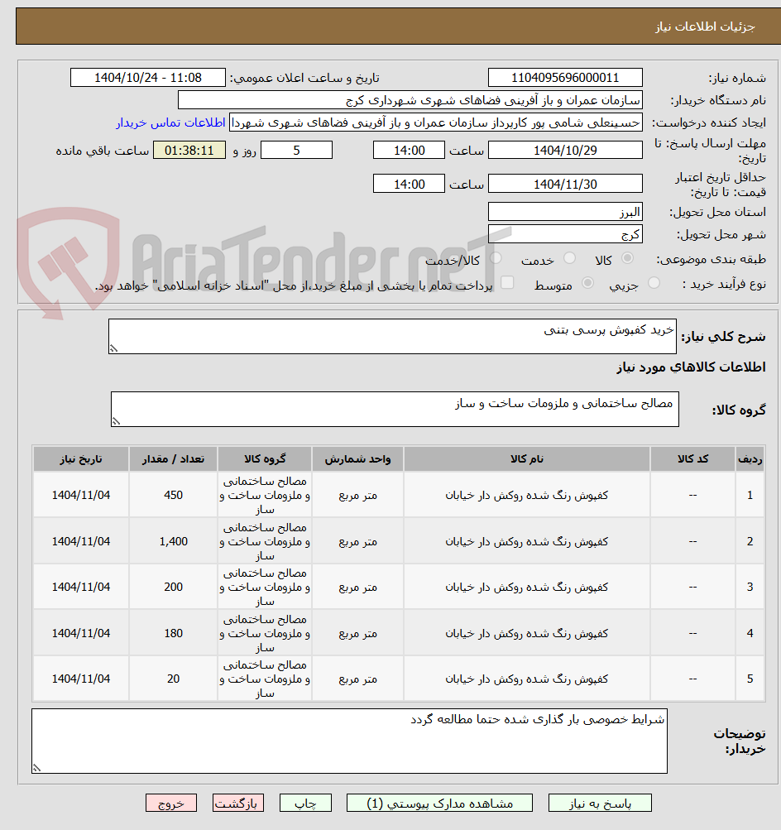Click the شماره نیاز field showing 1104095696000011
Image resolution: width=781 pixels, height=830 pixels.
[565, 77]
